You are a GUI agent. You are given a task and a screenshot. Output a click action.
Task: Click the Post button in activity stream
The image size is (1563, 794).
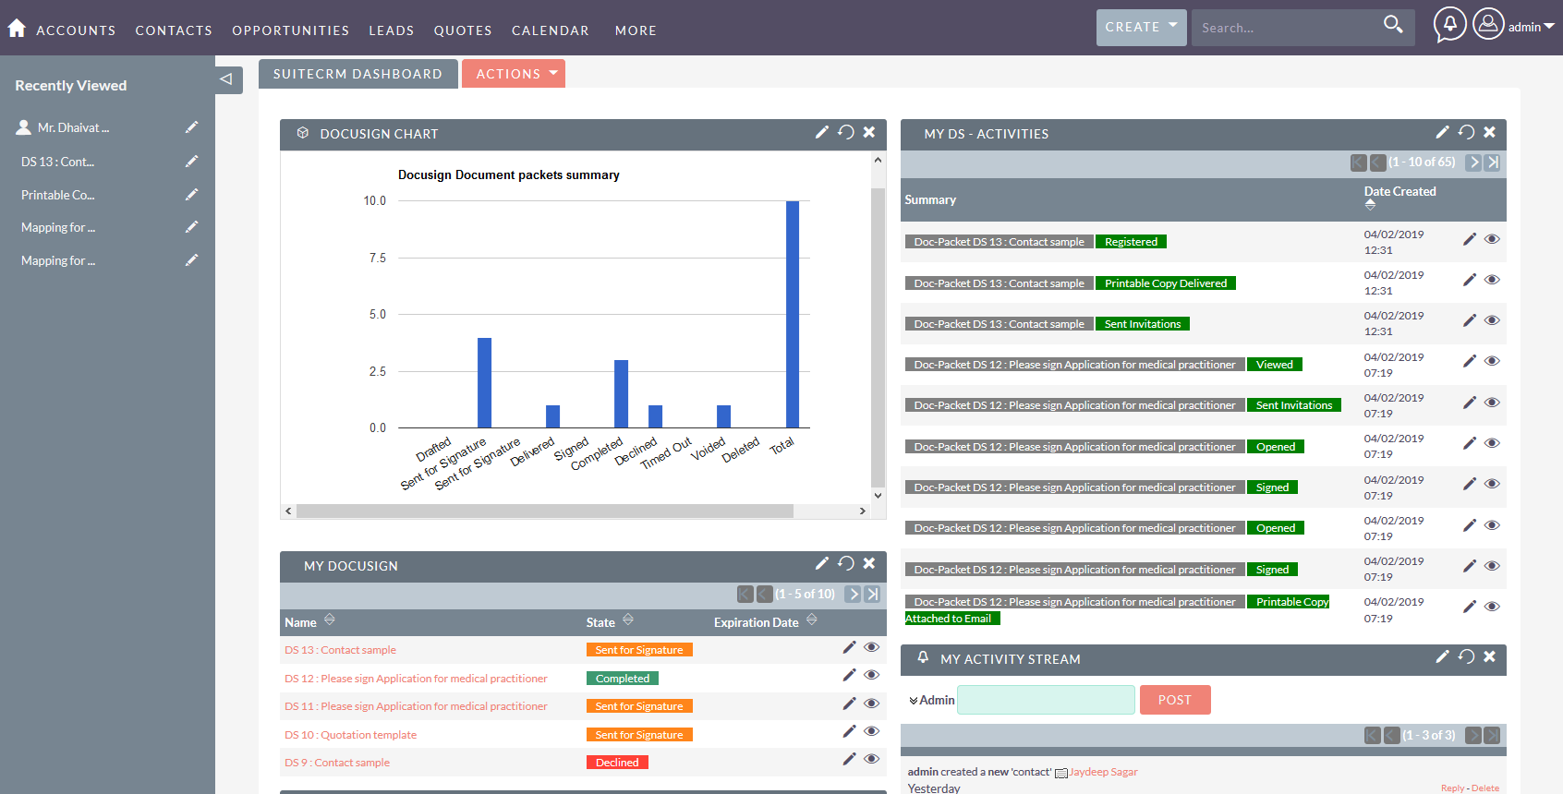(1175, 700)
